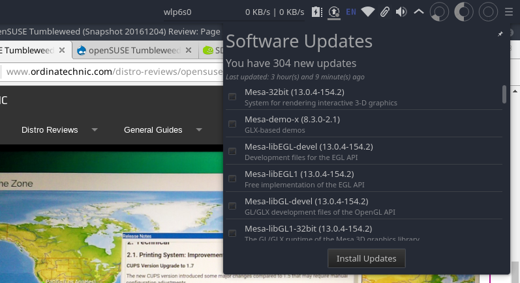Check the Mesa-libEGL-devel update checkbox

click(232, 152)
